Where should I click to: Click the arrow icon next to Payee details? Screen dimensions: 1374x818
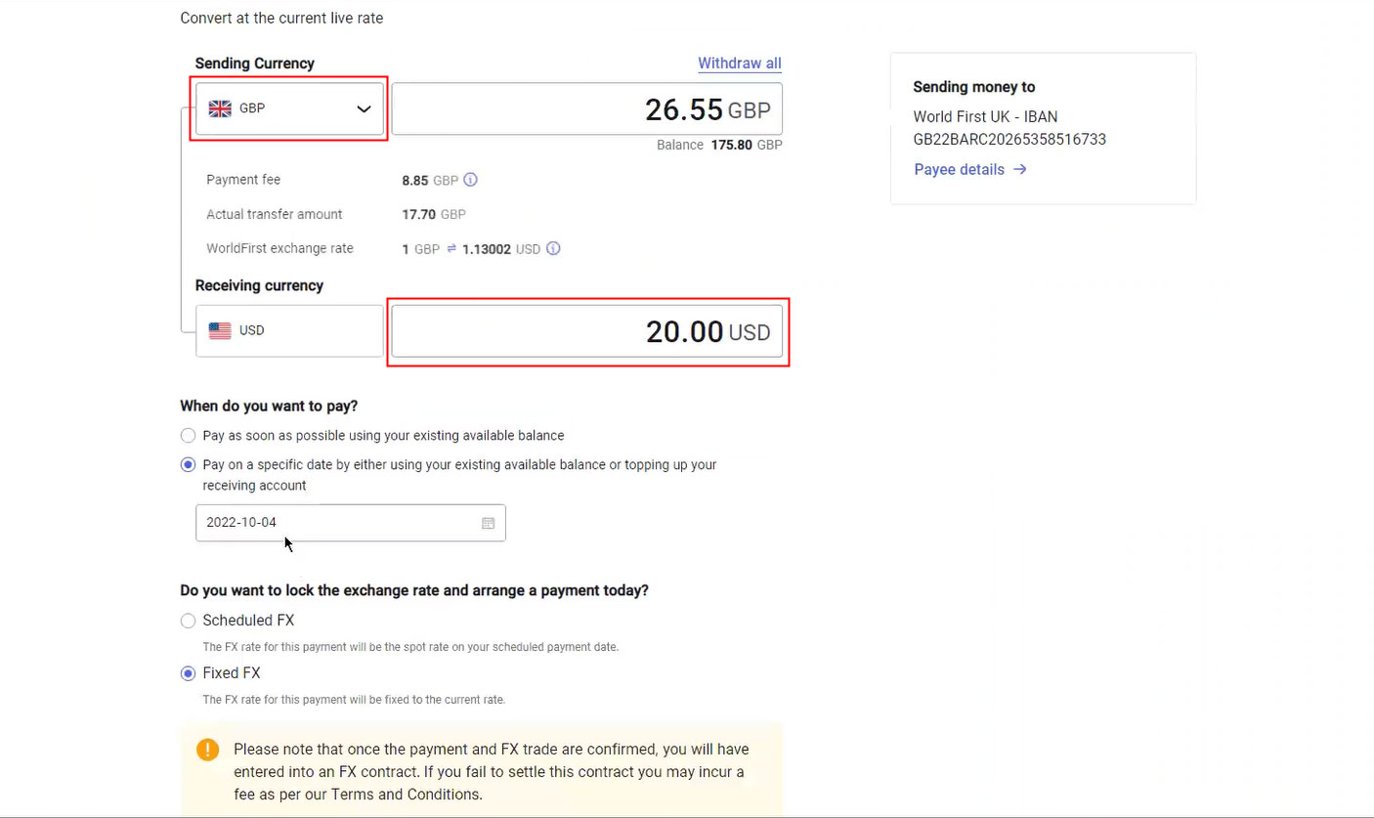click(x=1020, y=169)
